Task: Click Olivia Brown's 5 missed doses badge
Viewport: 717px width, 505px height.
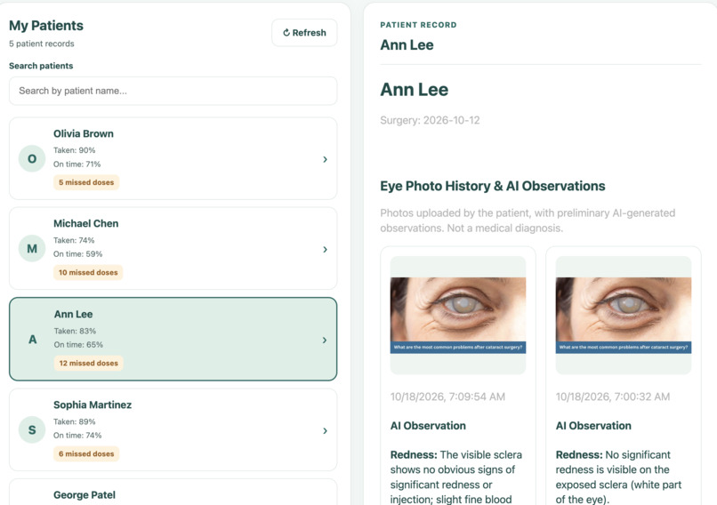Action: coord(86,182)
